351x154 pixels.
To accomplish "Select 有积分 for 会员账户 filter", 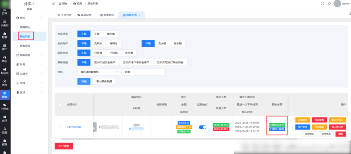I will click(113, 44).
